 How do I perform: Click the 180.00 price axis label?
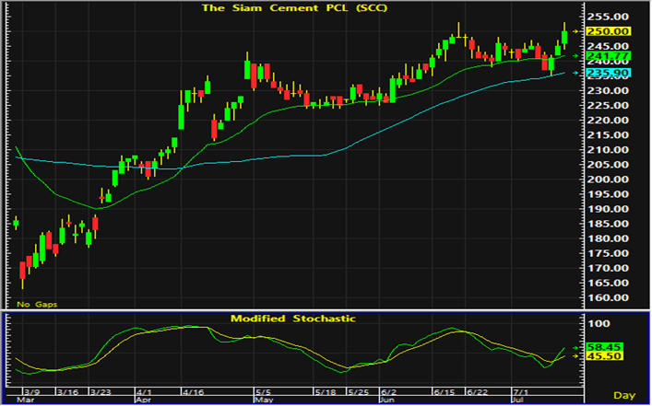[608, 238]
